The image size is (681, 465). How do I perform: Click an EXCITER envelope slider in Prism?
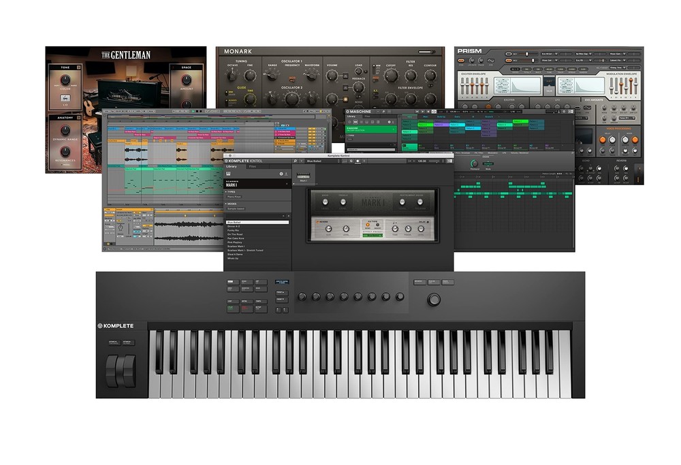(472, 84)
